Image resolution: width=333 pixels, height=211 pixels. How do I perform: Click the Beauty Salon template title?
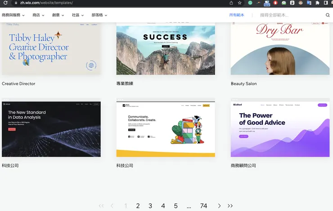(244, 84)
